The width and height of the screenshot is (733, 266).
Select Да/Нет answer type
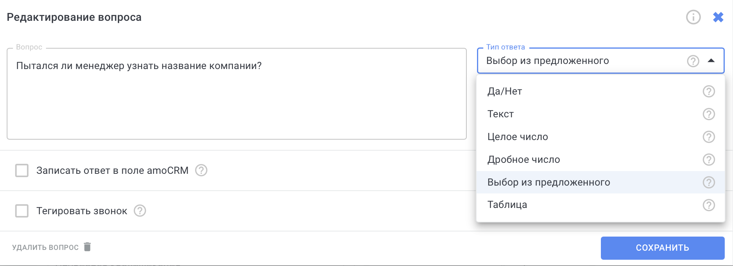tap(505, 91)
